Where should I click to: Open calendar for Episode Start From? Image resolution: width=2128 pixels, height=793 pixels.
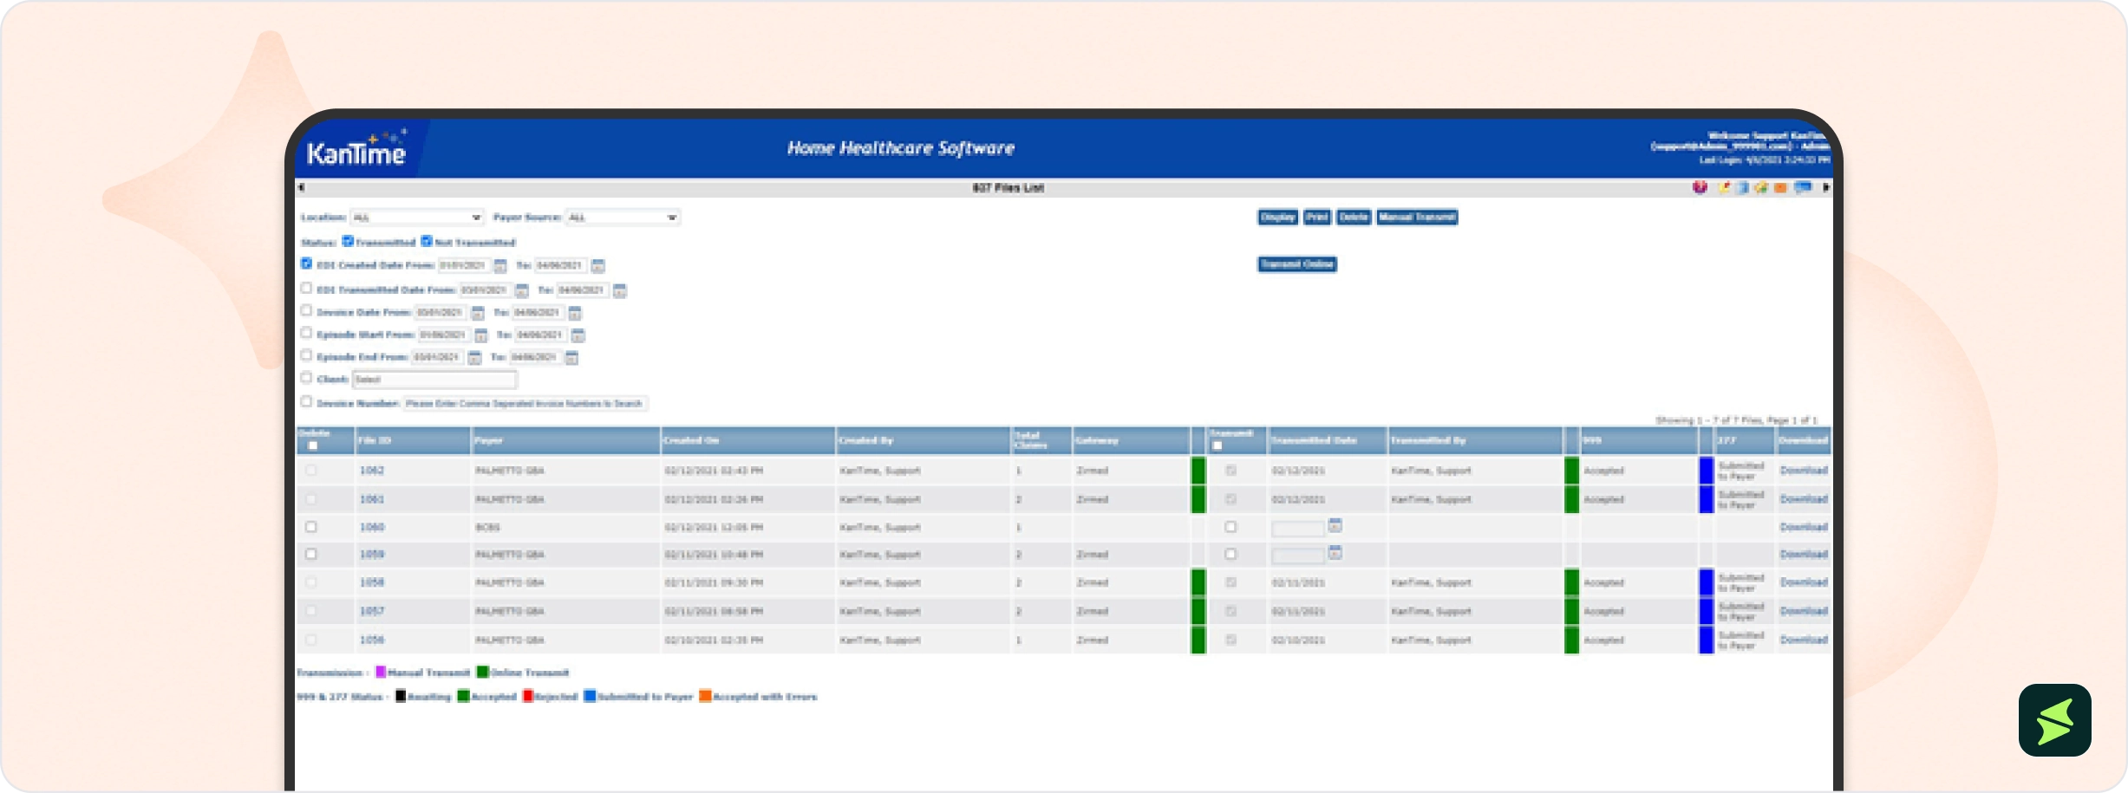coord(481,335)
